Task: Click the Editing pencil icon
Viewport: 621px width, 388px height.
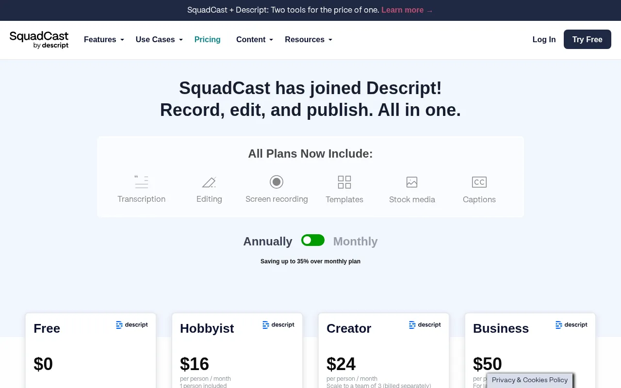Action: [x=209, y=182]
